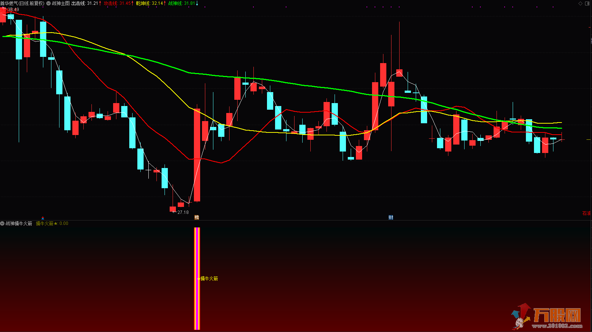
Task: Click the 战神主图 indicator name
Action: (x=61, y=3)
